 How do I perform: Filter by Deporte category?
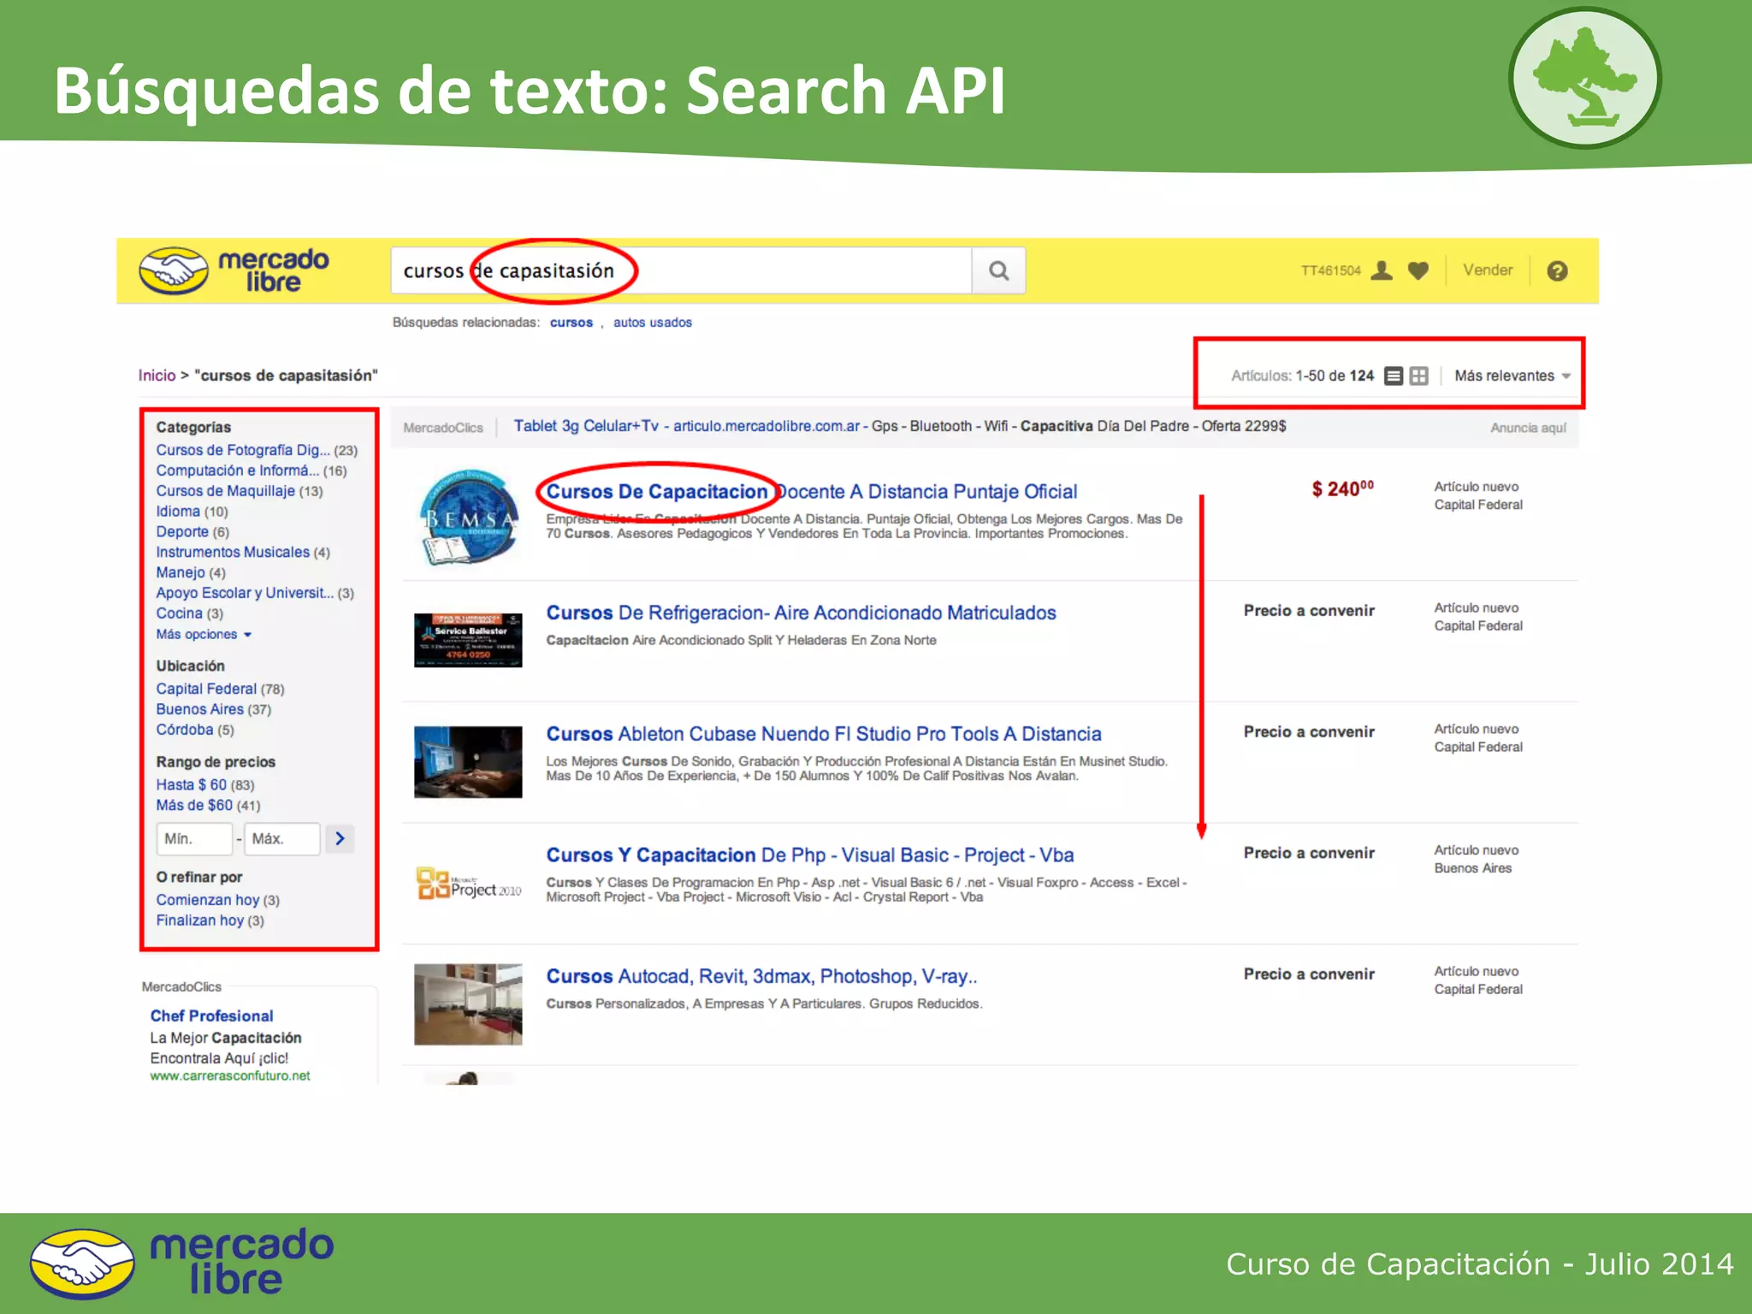(182, 532)
